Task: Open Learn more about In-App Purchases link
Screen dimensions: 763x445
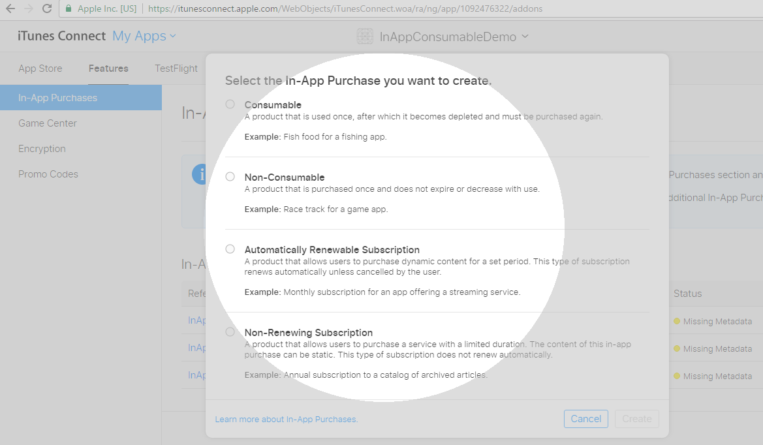Action: click(x=286, y=419)
